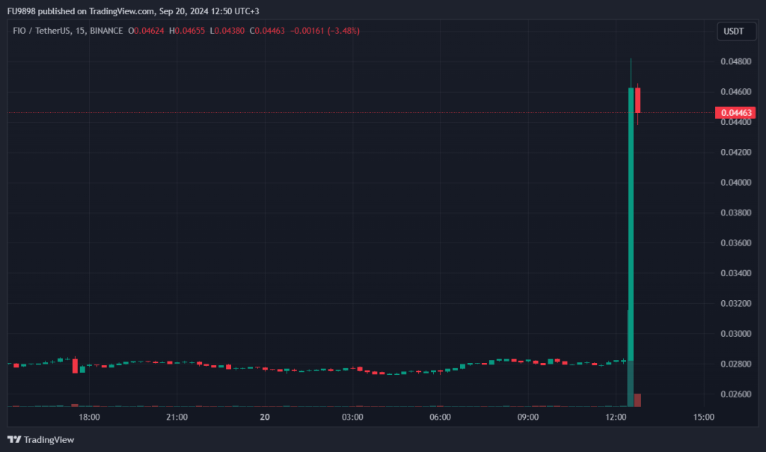Click the 21:00 time axis label
766x452 pixels.
(177, 417)
